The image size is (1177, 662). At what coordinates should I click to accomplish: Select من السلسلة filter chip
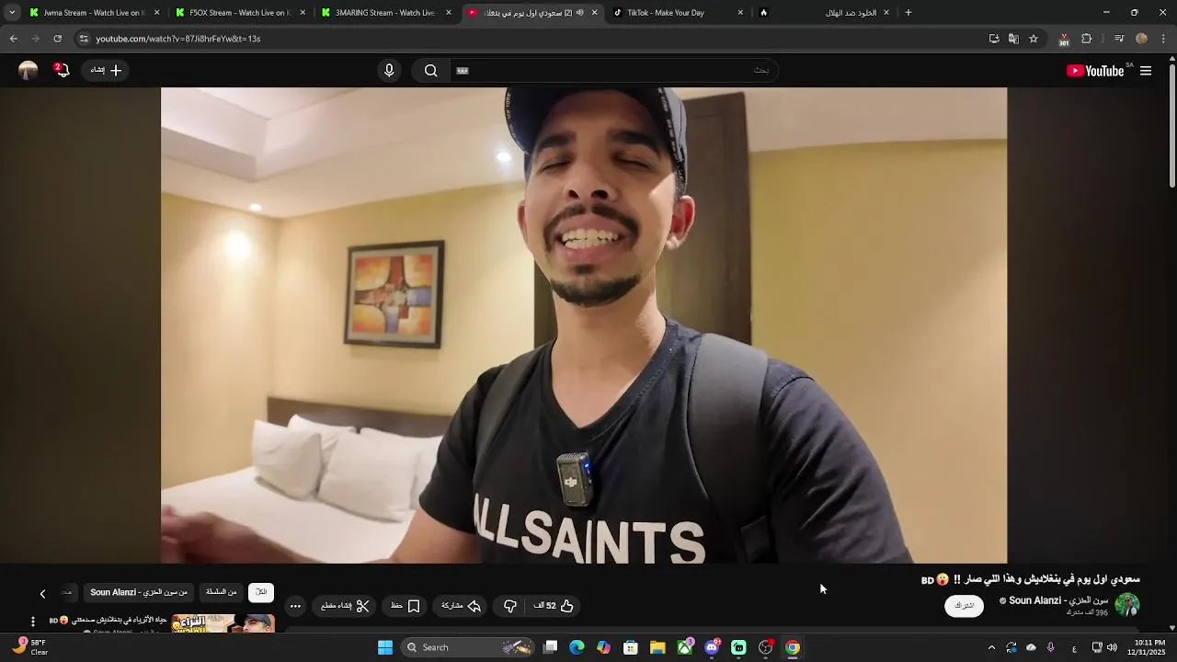[x=222, y=592]
